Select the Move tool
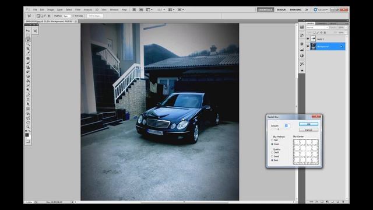Screen dimensions: 373x210 coord(28,30)
